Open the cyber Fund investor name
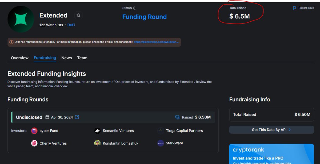 tap(49, 131)
